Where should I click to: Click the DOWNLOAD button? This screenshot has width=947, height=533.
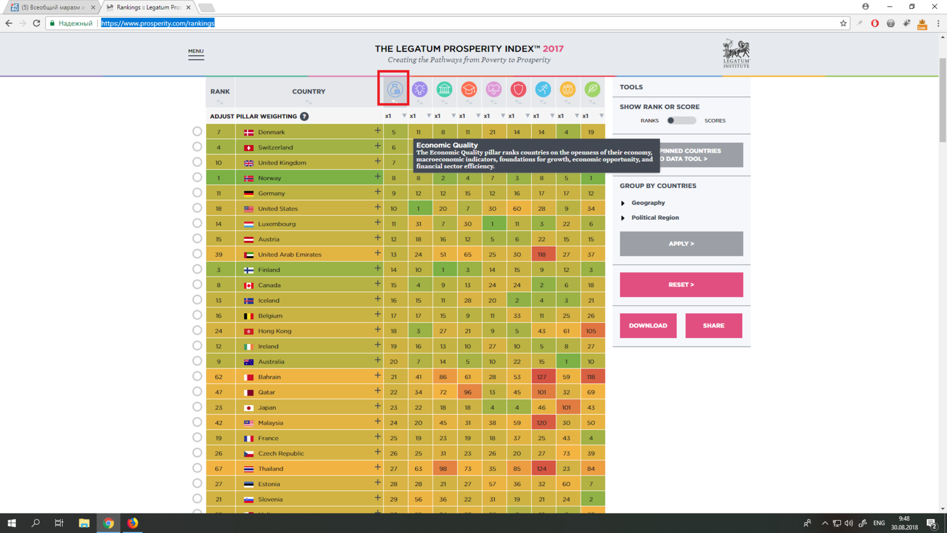point(648,326)
